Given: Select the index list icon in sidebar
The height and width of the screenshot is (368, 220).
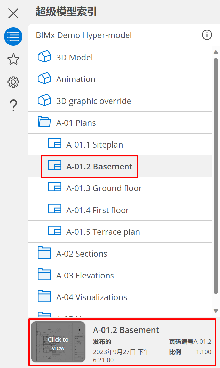Looking at the screenshot, I should point(13,36).
